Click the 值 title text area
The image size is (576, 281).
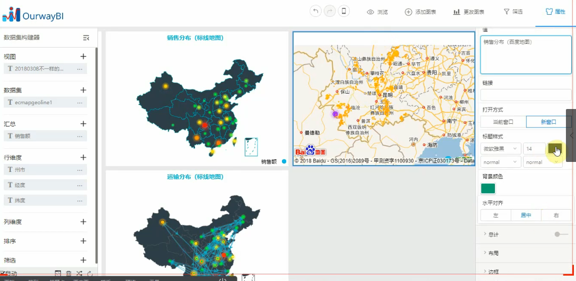[526, 55]
